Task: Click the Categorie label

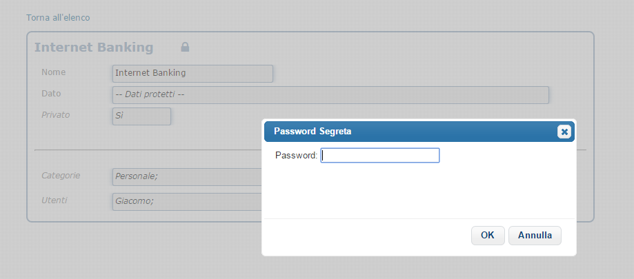Action: pos(61,176)
